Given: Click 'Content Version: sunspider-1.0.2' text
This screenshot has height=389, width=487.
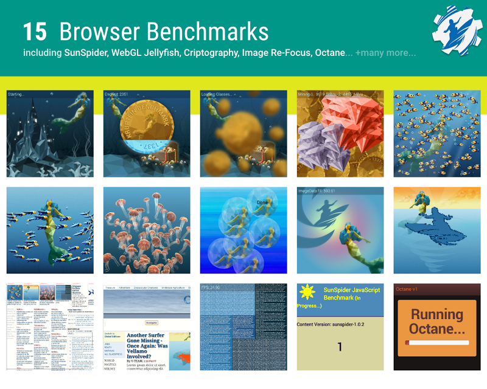Looking at the screenshot, I should pos(331,324).
